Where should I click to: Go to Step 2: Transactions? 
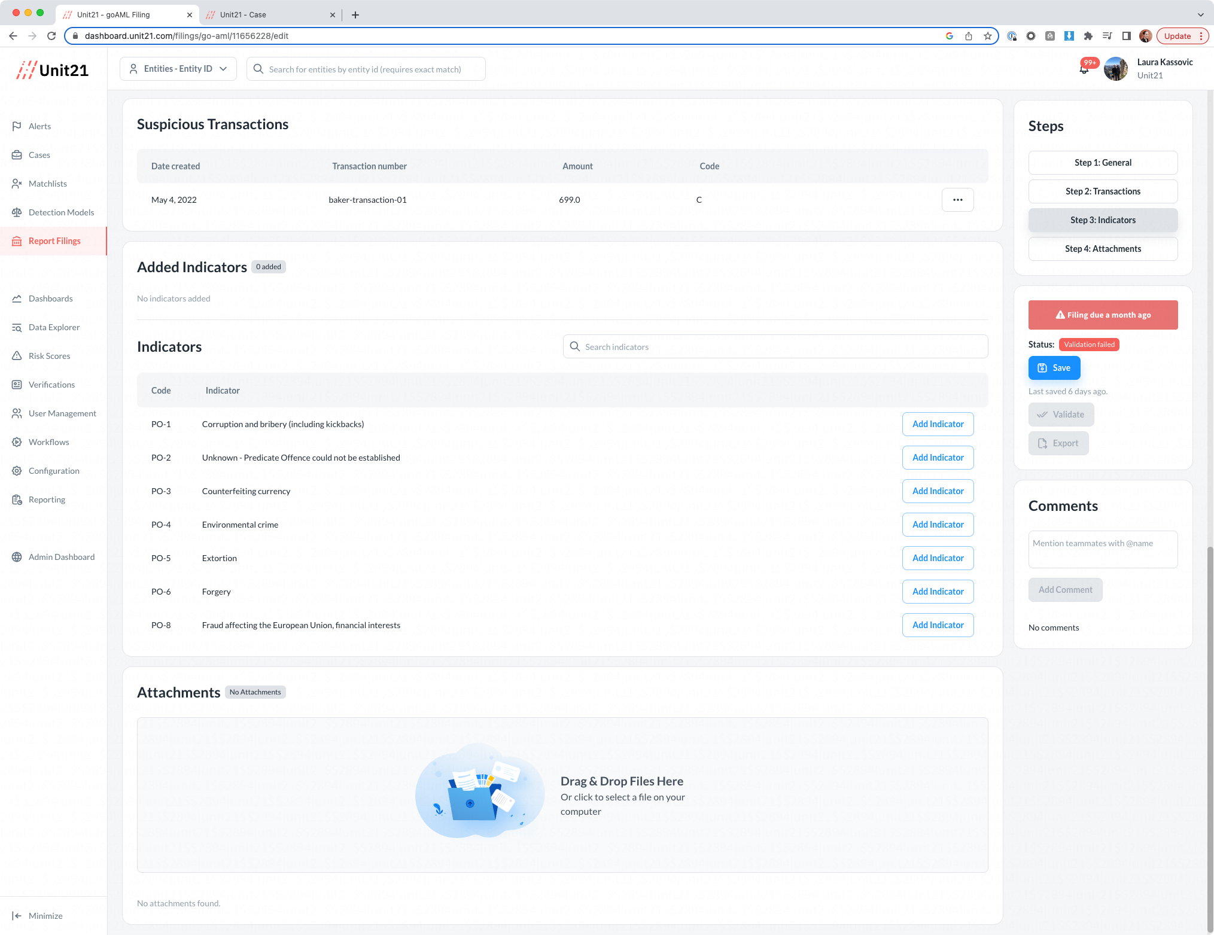[1102, 191]
